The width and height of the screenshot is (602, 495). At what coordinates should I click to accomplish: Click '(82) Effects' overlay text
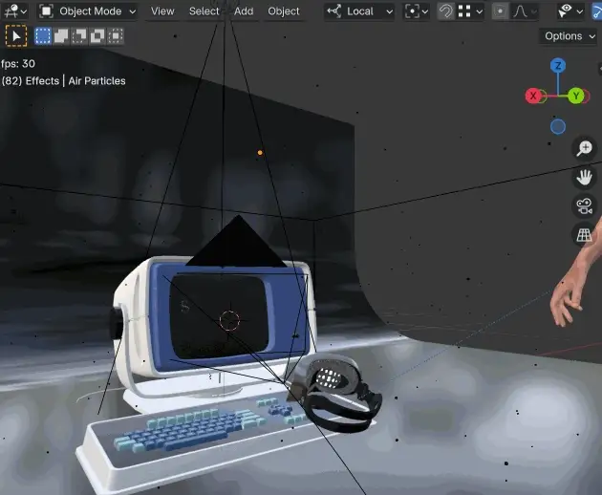tap(31, 81)
